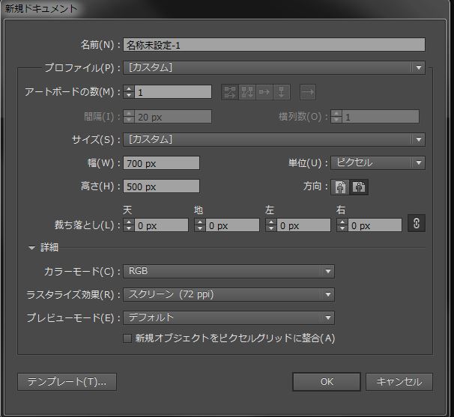Select grid by row artboard arrangement icon

tap(230, 92)
